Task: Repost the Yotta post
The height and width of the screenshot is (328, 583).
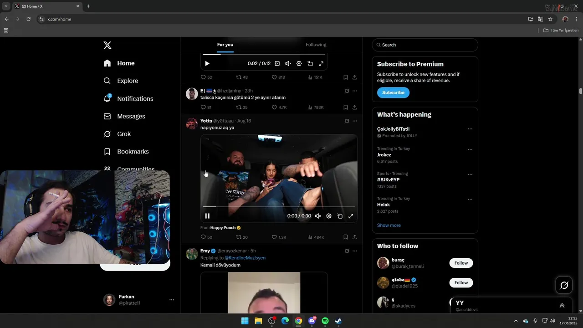Action: click(241, 237)
